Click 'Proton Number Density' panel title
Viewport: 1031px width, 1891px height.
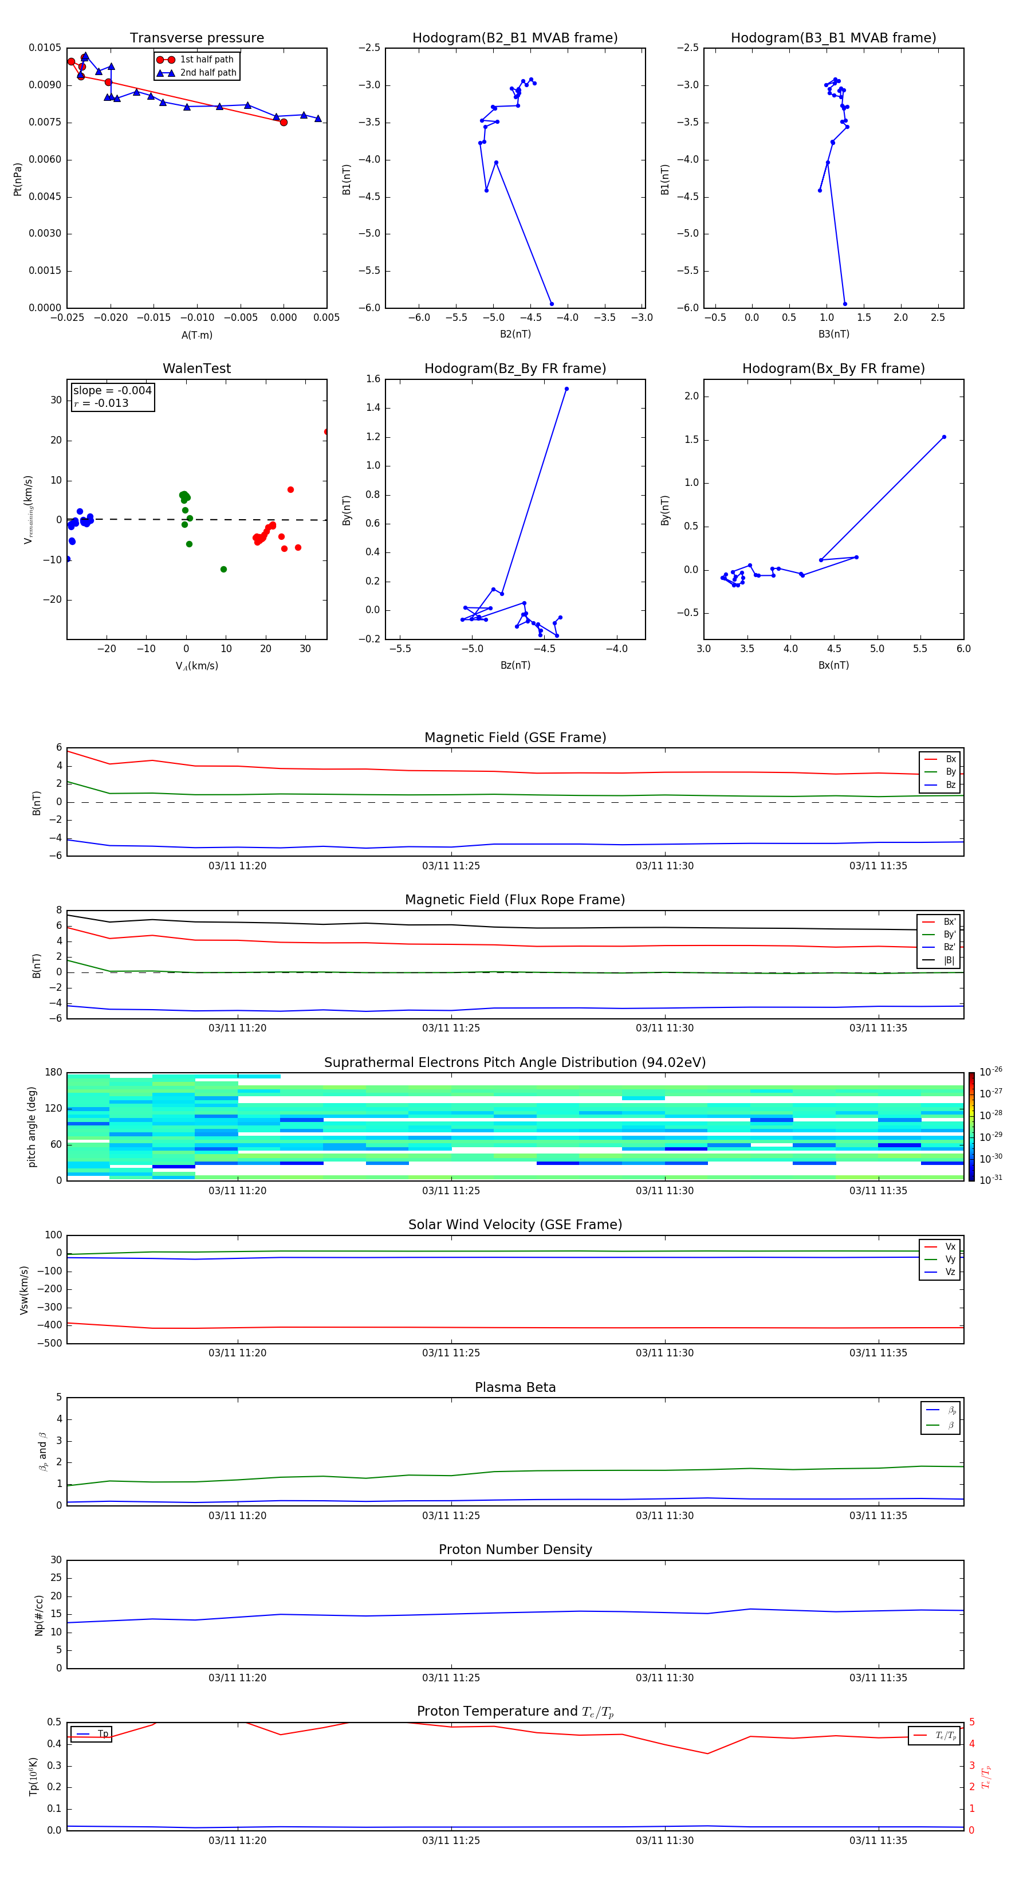(x=515, y=1549)
